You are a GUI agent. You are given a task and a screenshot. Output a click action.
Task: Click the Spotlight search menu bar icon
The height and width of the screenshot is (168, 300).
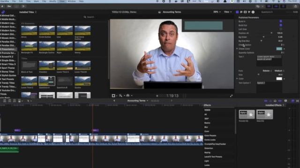click(x=200, y=1)
